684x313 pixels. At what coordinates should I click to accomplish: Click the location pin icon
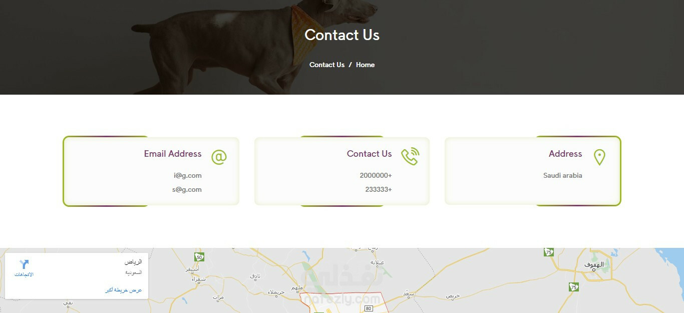[599, 157]
